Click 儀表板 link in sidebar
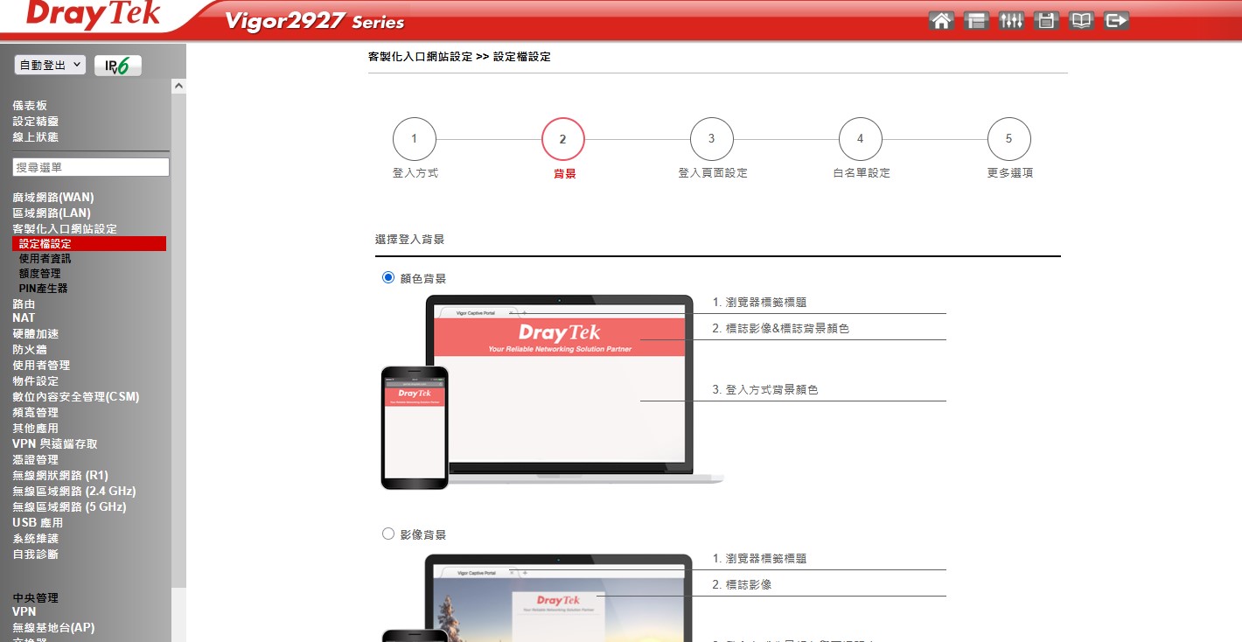The width and height of the screenshot is (1242, 642). (30, 106)
